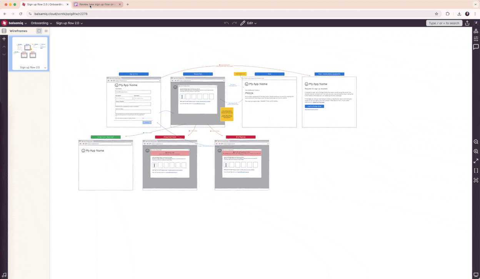Open the Onboarding project dropdown
This screenshot has width=480, height=279.
coord(41,23)
